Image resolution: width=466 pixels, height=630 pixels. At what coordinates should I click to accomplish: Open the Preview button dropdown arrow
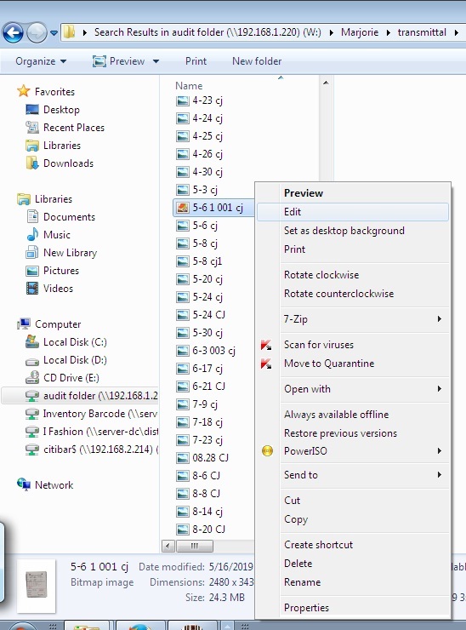[x=156, y=61]
